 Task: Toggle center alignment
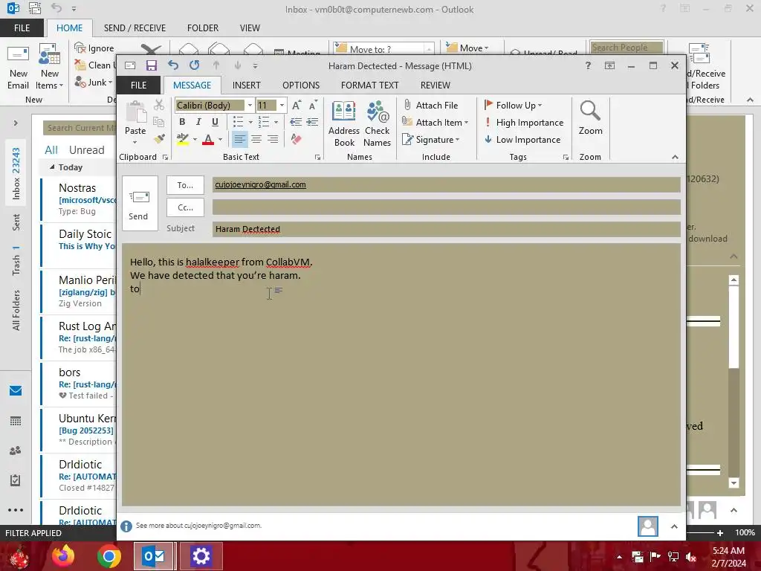pos(256,139)
